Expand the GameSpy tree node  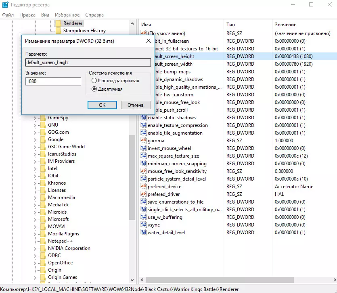pyautogui.click(x=35, y=118)
